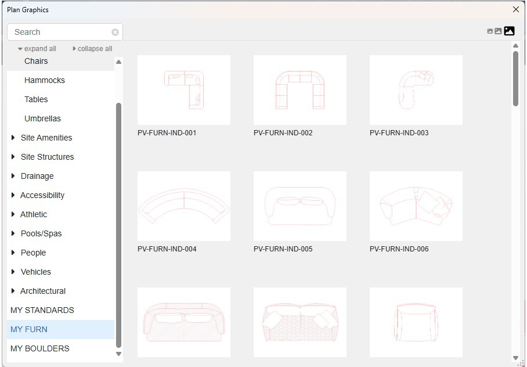Clear the search field with the X icon
The width and height of the screenshot is (527, 367).
pos(115,32)
